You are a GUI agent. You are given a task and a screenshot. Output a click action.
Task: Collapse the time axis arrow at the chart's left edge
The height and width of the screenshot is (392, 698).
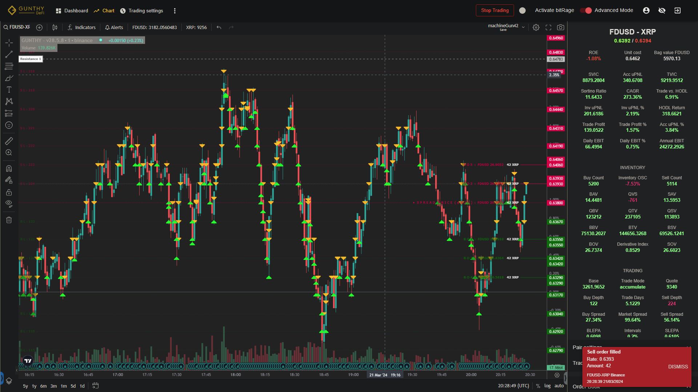tap(17, 370)
